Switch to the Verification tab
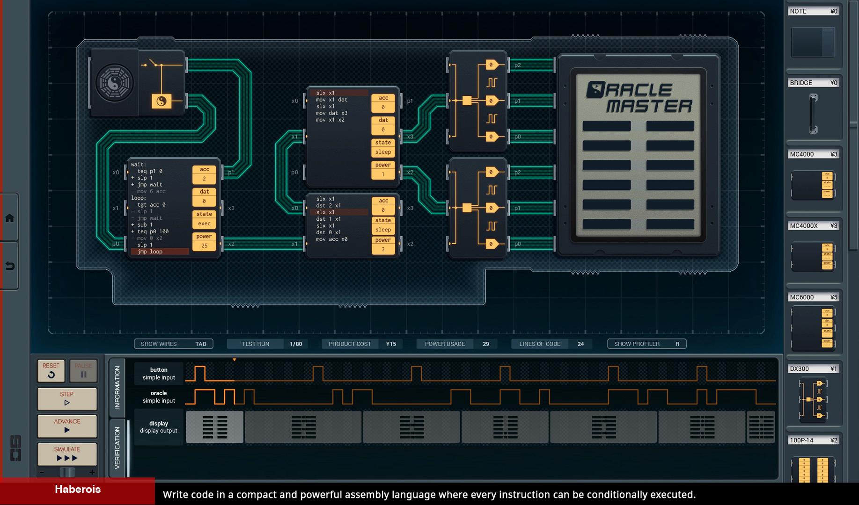The width and height of the screenshot is (859, 505). (x=117, y=447)
